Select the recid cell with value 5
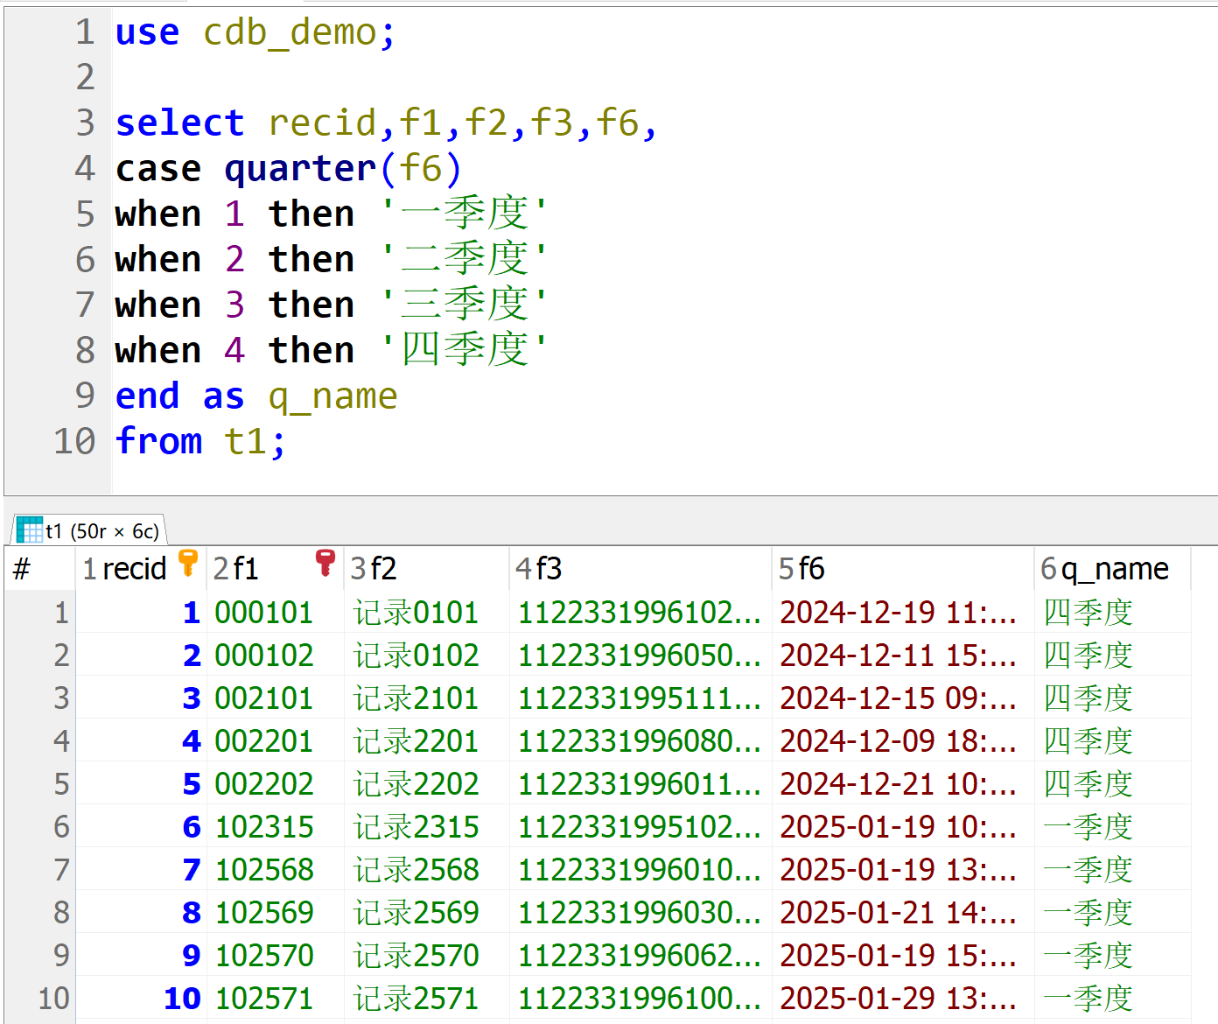 pyautogui.click(x=192, y=784)
